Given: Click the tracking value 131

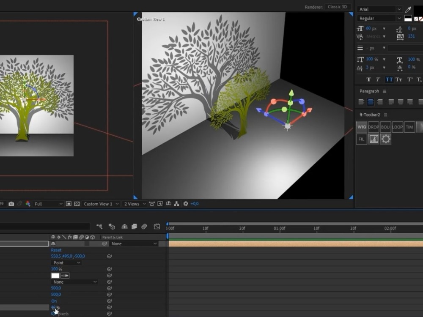Looking at the screenshot, I should 411,36.
